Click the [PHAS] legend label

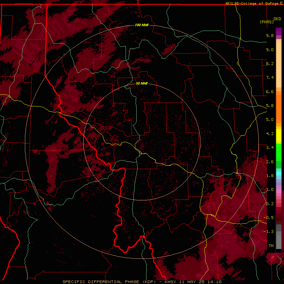pyautogui.click(x=267, y=22)
